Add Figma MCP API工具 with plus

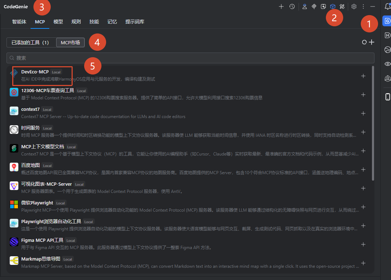click(363, 244)
